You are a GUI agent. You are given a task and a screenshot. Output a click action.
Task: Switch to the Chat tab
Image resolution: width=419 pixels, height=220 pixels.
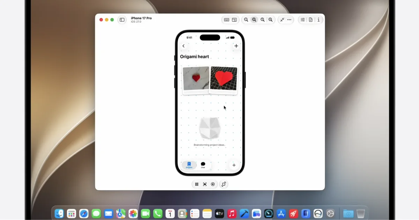pos(203,165)
